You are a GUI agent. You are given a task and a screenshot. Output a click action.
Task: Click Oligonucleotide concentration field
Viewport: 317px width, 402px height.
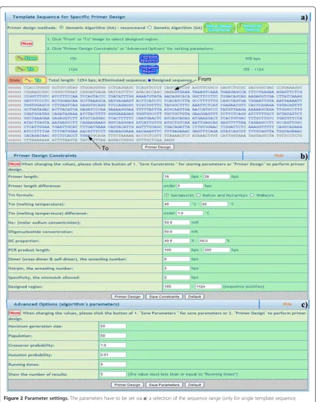177,231
